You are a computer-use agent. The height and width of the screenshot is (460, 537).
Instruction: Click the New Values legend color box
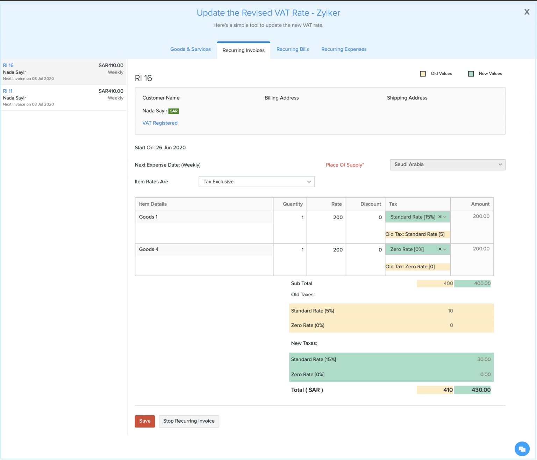coord(471,74)
